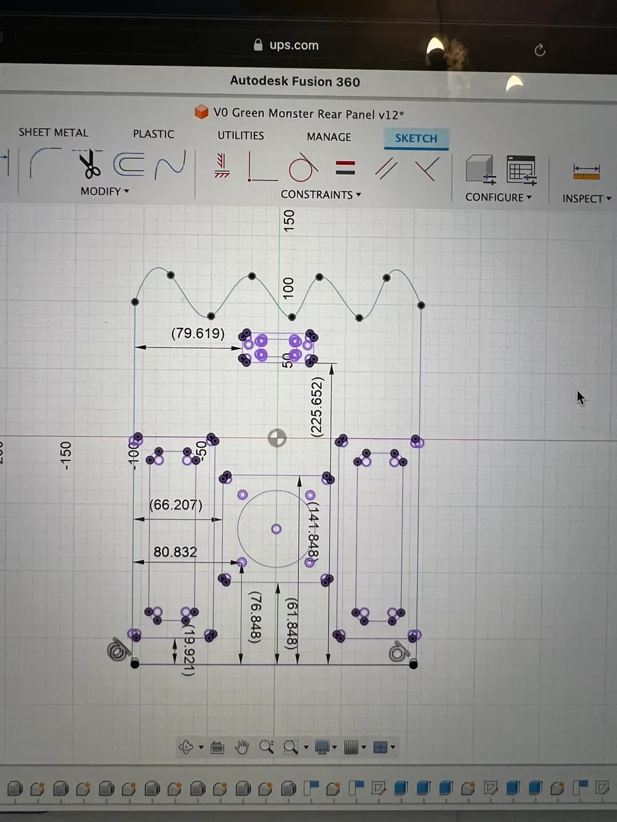617x822 pixels.
Task: Select the Offset tool icon
Action: [129, 166]
